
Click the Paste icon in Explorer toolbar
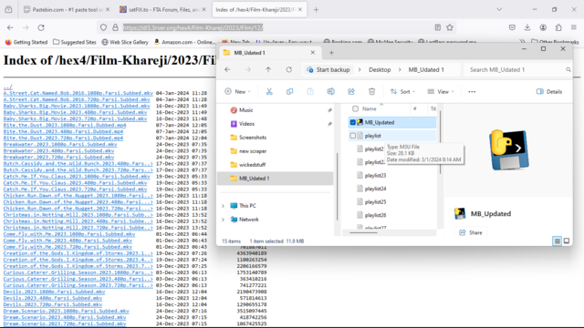(x=310, y=91)
